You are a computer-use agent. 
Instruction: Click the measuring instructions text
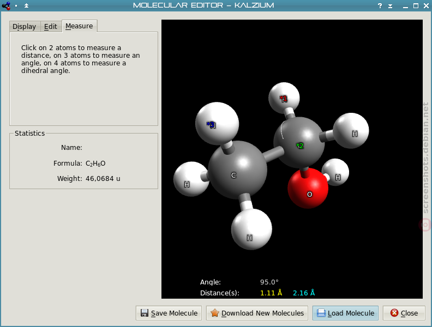point(80,59)
